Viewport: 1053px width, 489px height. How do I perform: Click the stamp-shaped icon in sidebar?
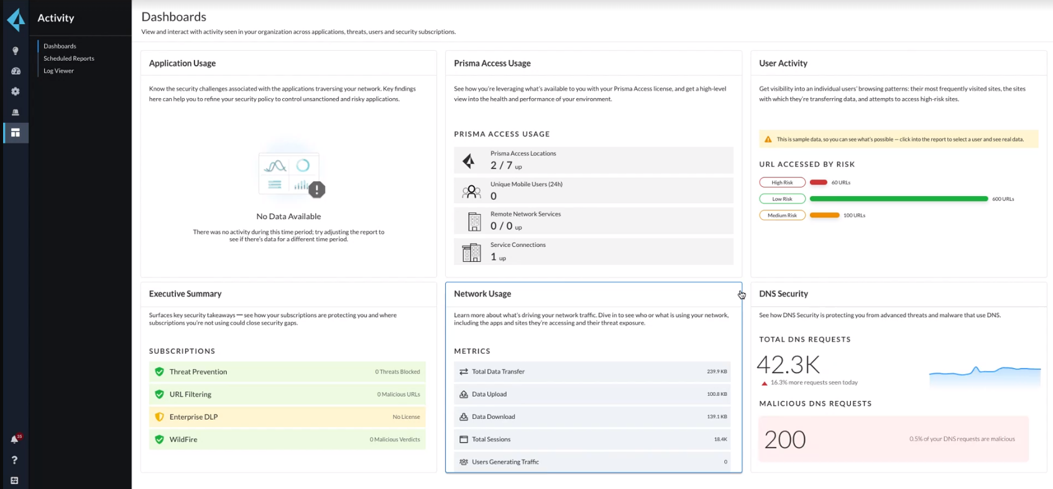tap(16, 112)
